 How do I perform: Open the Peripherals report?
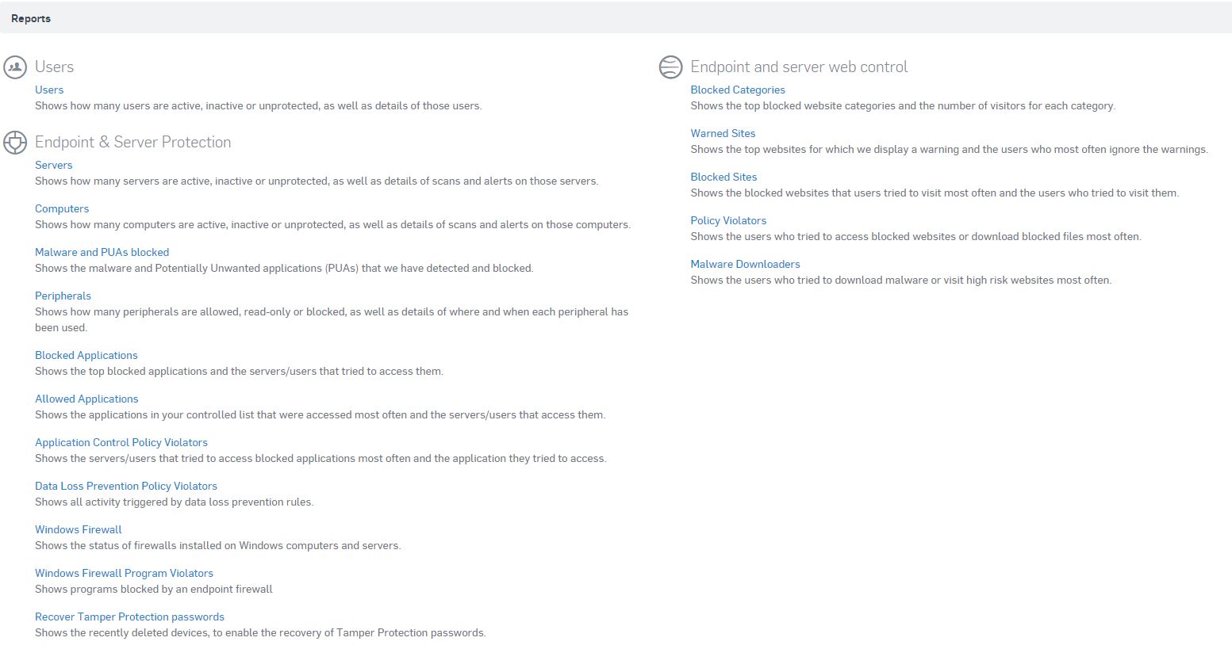(x=63, y=296)
